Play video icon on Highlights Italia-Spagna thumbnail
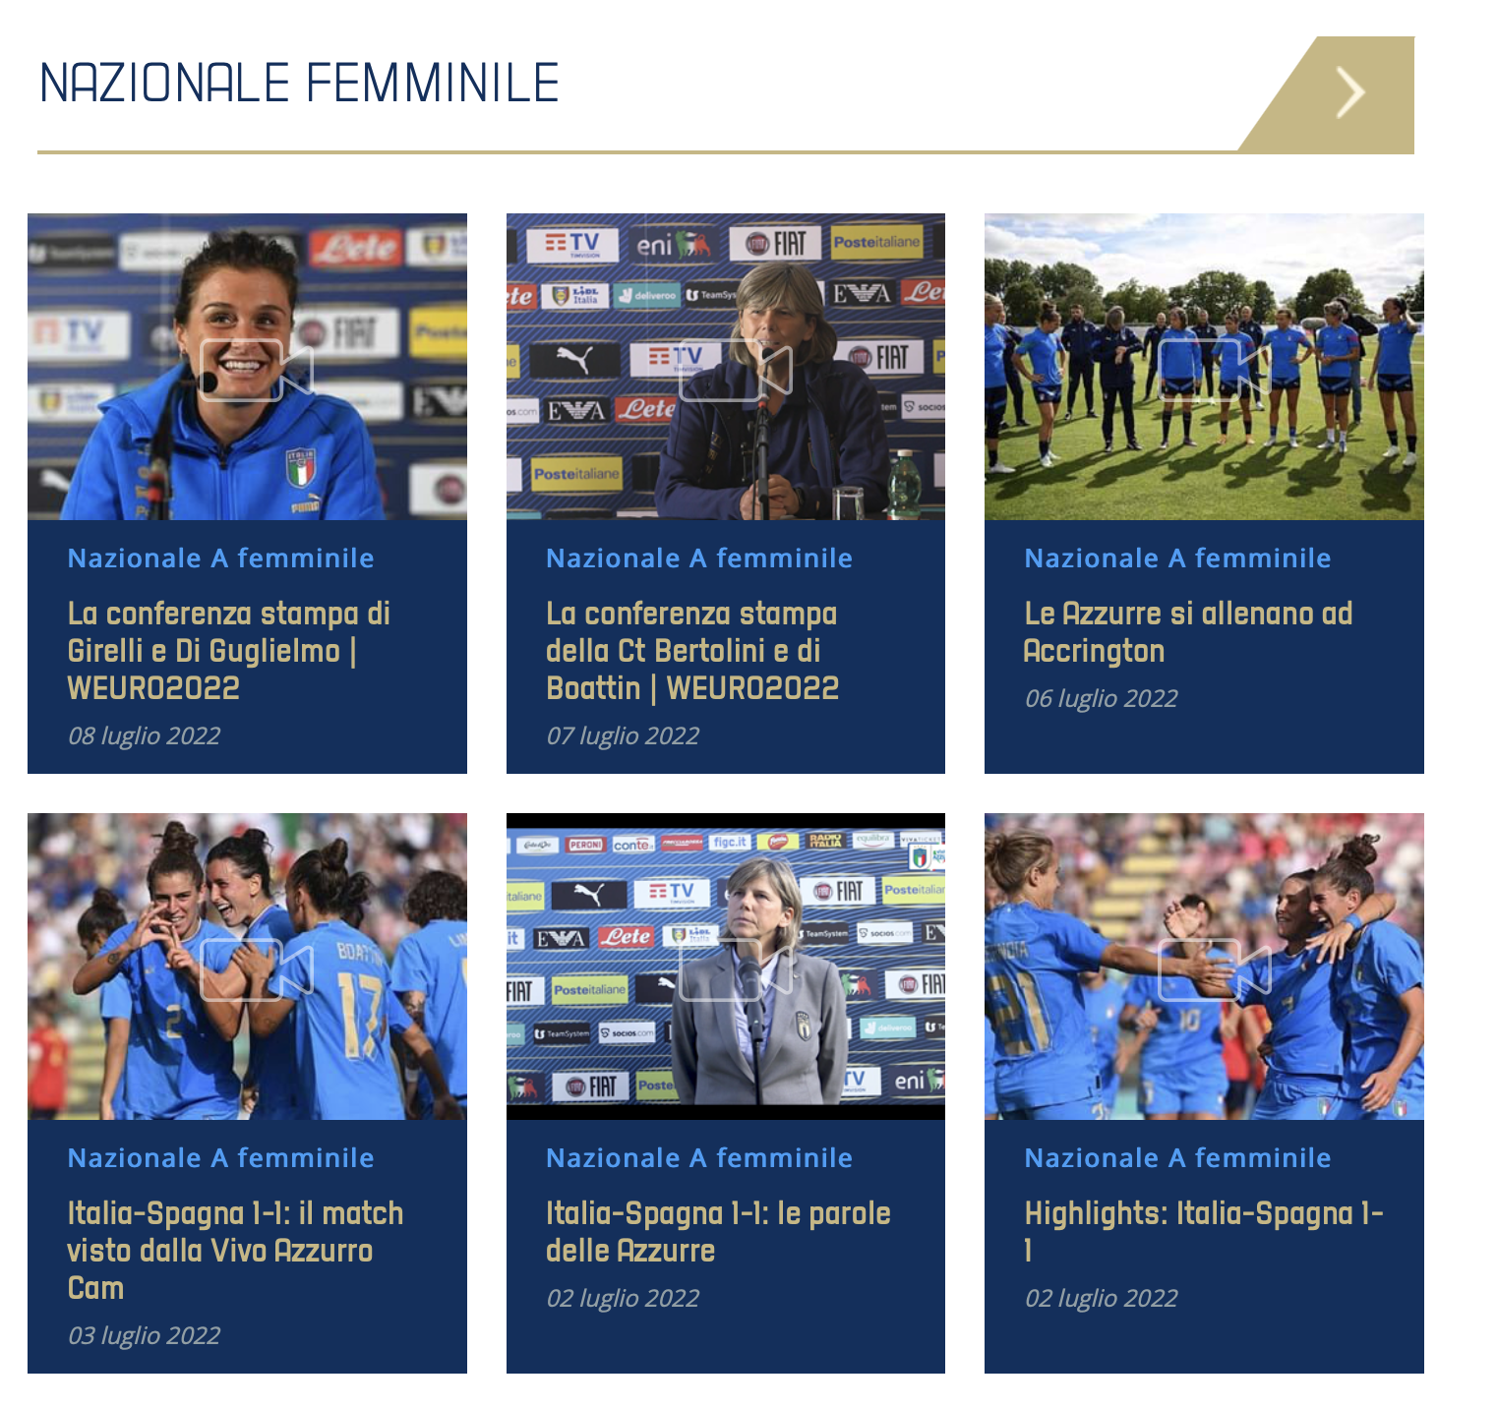The image size is (1497, 1408). [x=1214, y=969]
